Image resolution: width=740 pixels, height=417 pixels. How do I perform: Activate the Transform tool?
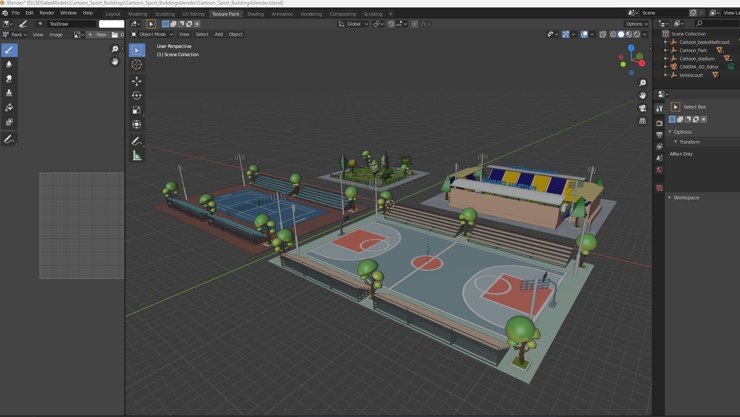(x=137, y=124)
